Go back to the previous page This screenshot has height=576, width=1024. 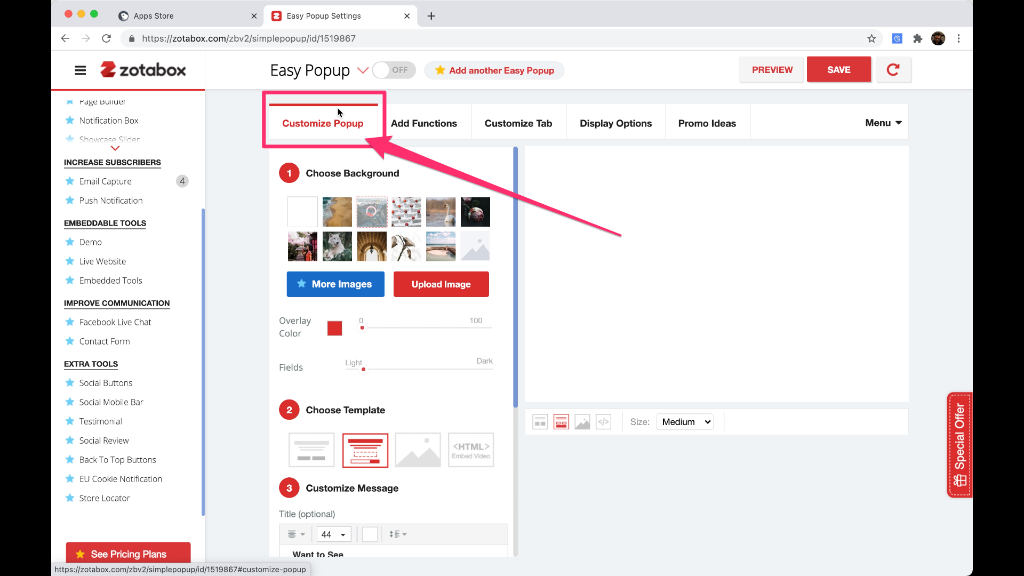[65, 38]
